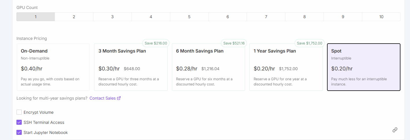Viewport: 410px width, 140px height.
Task: Pick the 6 Month Savings Plan
Action: 208,67
